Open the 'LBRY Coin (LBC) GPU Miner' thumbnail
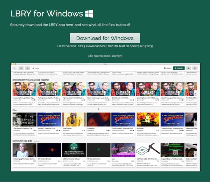The width and height of the screenshot is (210, 182). coord(148,150)
